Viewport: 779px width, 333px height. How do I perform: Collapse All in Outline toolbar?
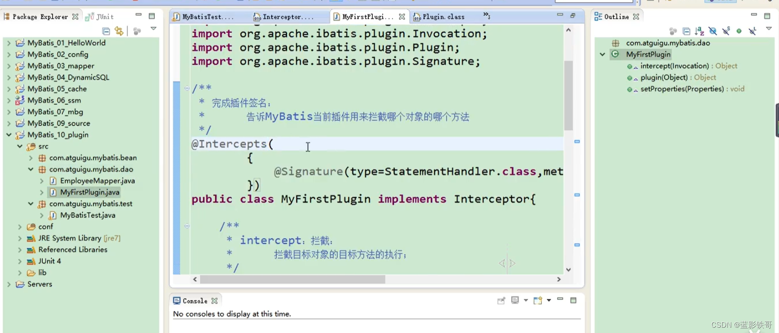(x=686, y=31)
